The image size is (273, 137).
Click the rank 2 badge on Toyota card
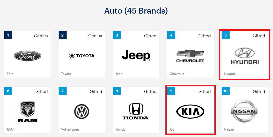[x=63, y=35]
